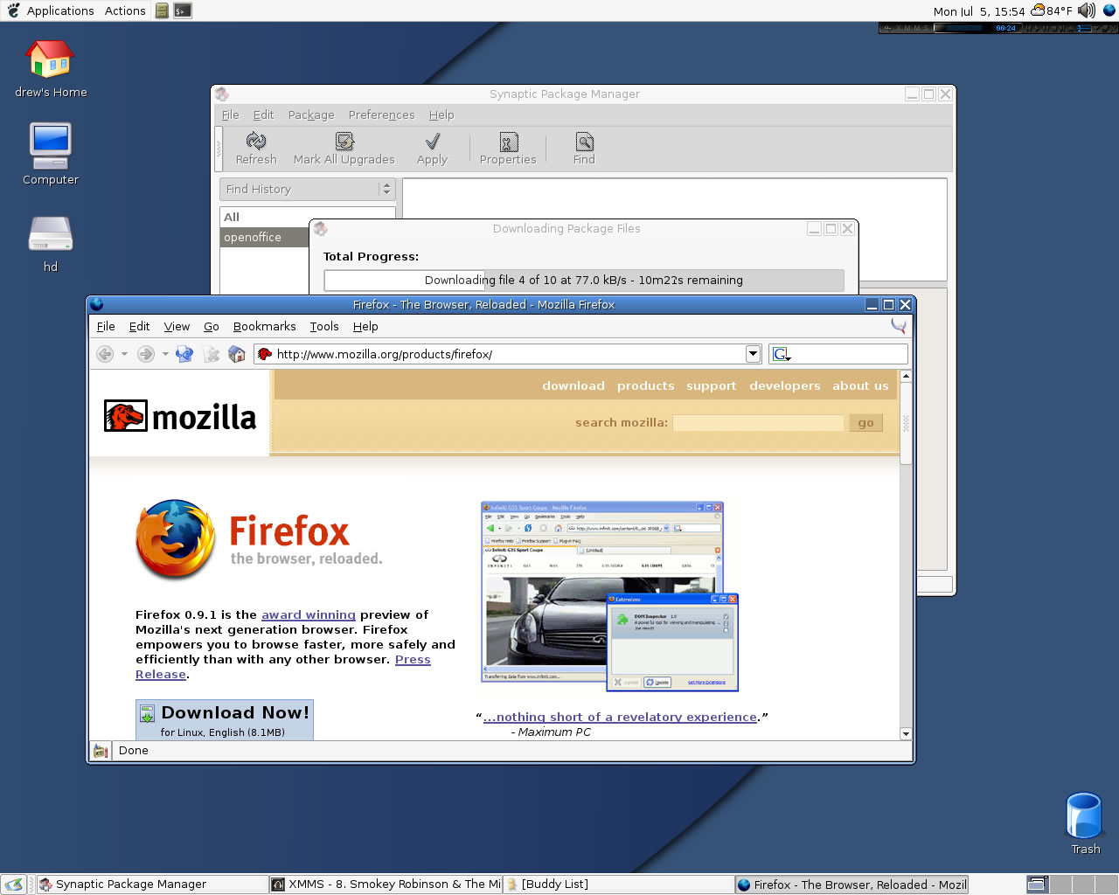1119x895 pixels.
Task: Open Firefox View menu
Action: pyautogui.click(x=177, y=326)
